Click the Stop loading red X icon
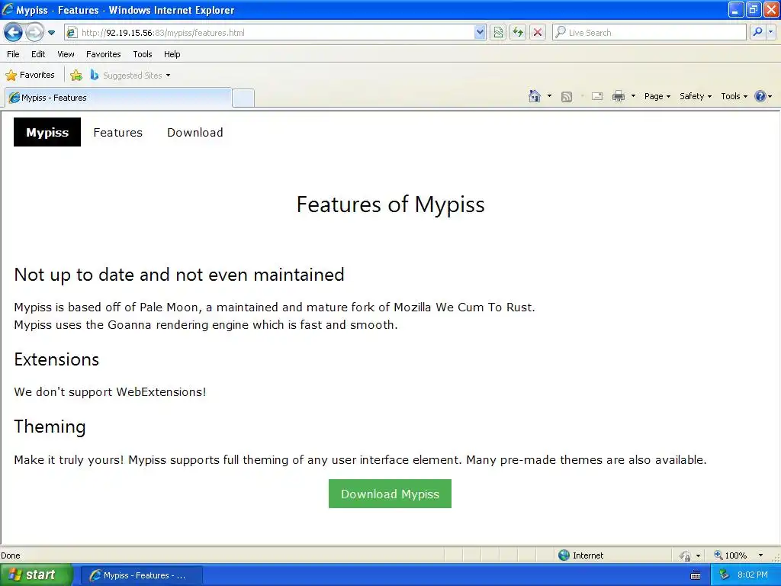The width and height of the screenshot is (781, 586). pyautogui.click(x=538, y=33)
